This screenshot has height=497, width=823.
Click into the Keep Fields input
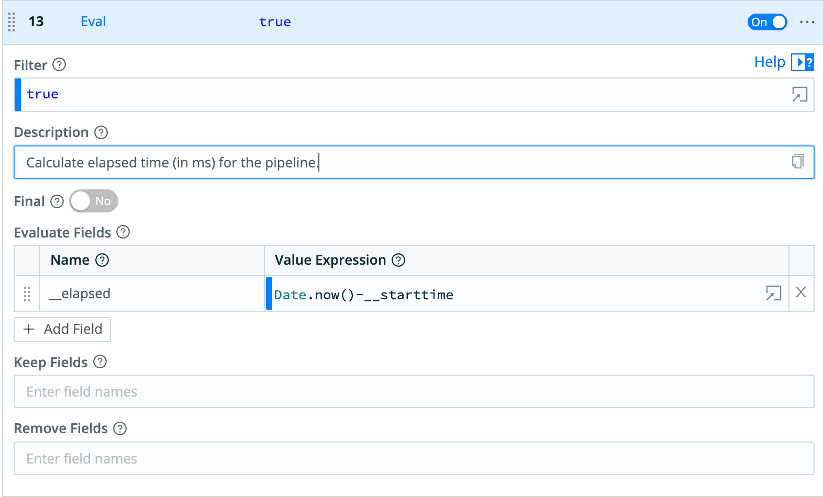click(x=414, y=391)
